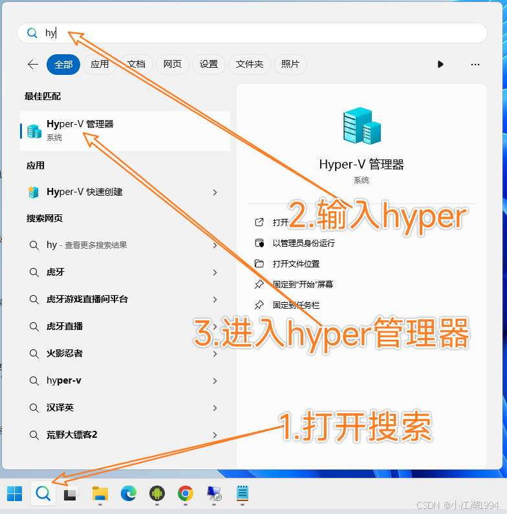
Task: Click the folder icon beside 打开文件位置
Action: (x=259, y=263)
